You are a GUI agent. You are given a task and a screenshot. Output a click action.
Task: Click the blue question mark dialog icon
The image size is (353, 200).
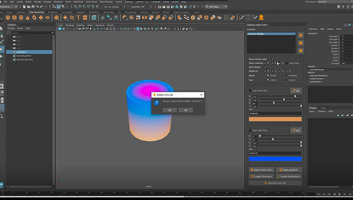[156, 103]
